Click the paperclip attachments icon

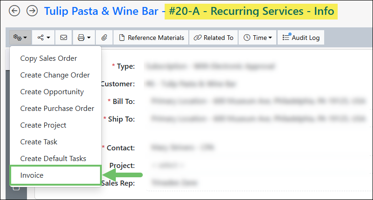click(x=104, y=38)
